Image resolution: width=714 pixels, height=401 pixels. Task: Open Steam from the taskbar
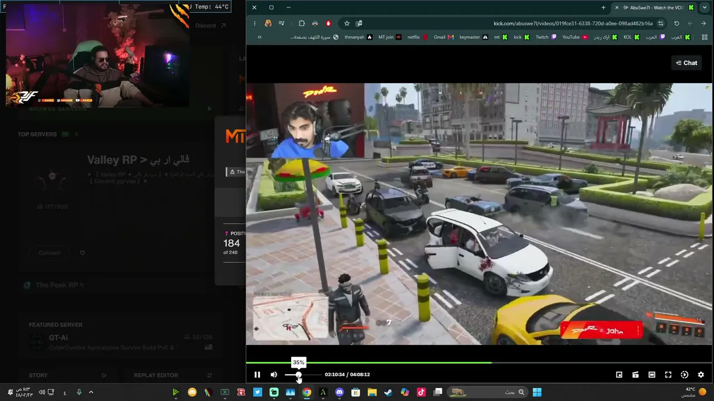[x=388, y=392]
